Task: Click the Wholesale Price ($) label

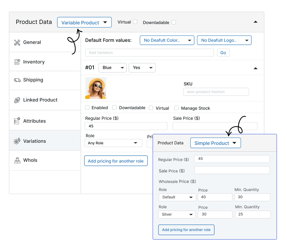Action: pos(177,182)
